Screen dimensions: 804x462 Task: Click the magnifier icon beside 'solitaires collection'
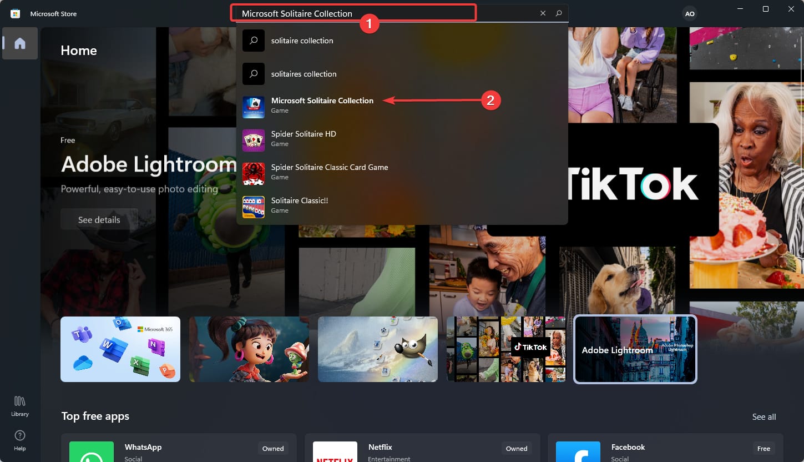tap(254, 74)
